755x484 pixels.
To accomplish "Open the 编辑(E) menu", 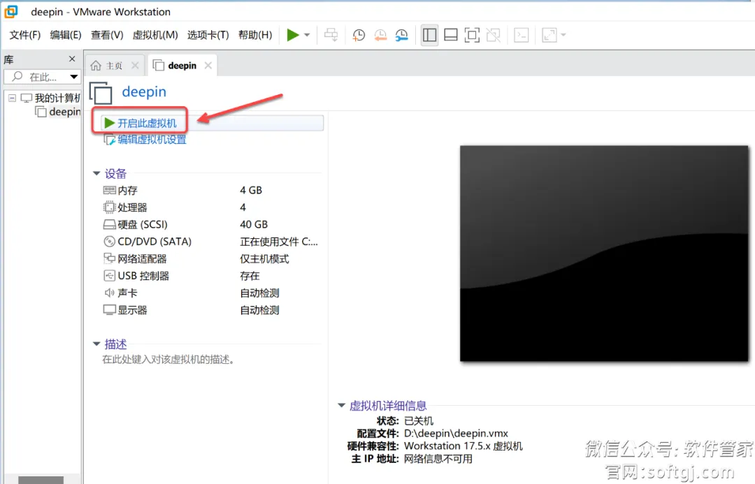I will tap(66, 35).
